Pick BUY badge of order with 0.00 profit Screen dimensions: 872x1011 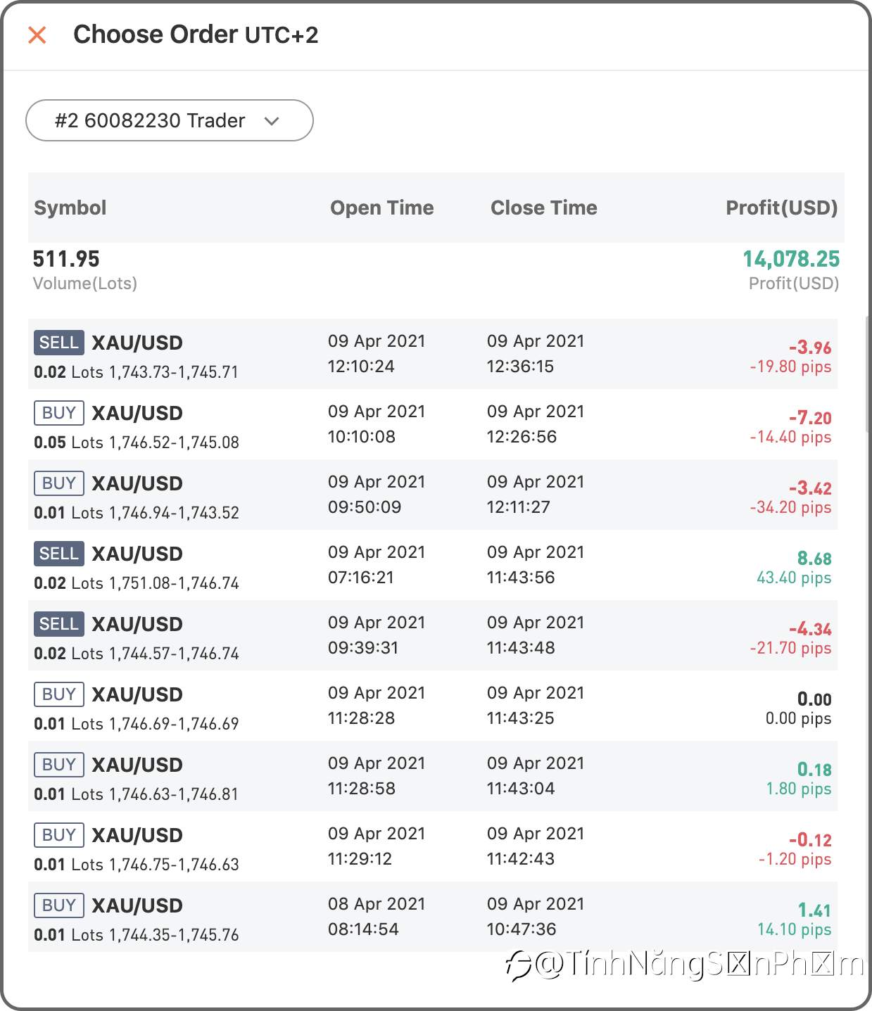pyautogui.click(x=59, y=694)
